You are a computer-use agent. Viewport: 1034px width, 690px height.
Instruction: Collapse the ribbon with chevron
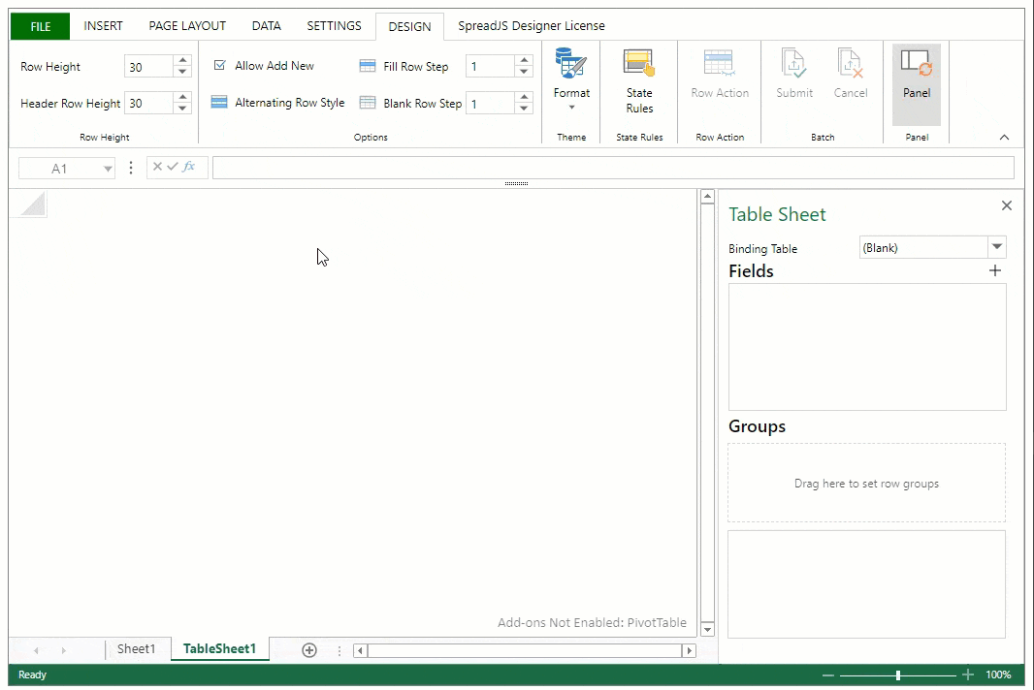click(1004, 137)
